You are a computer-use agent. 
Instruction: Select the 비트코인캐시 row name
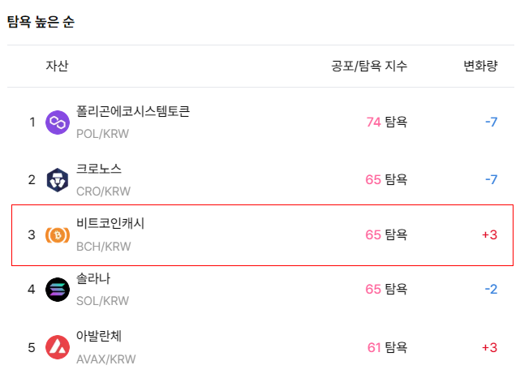[110, 223]
